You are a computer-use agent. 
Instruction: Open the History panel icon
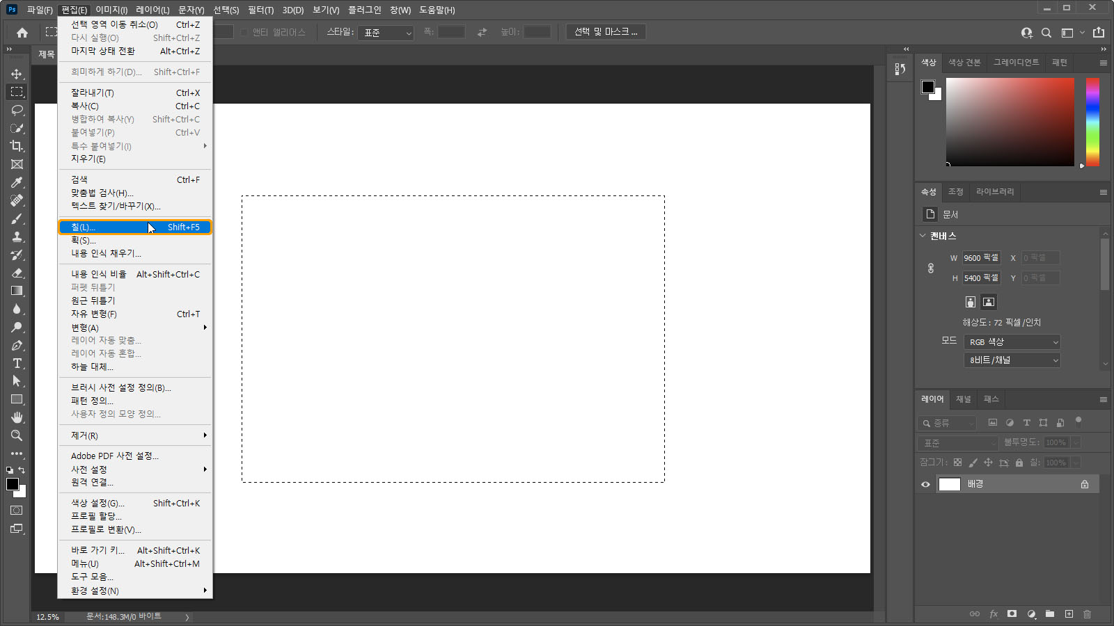tap(900, 69)
